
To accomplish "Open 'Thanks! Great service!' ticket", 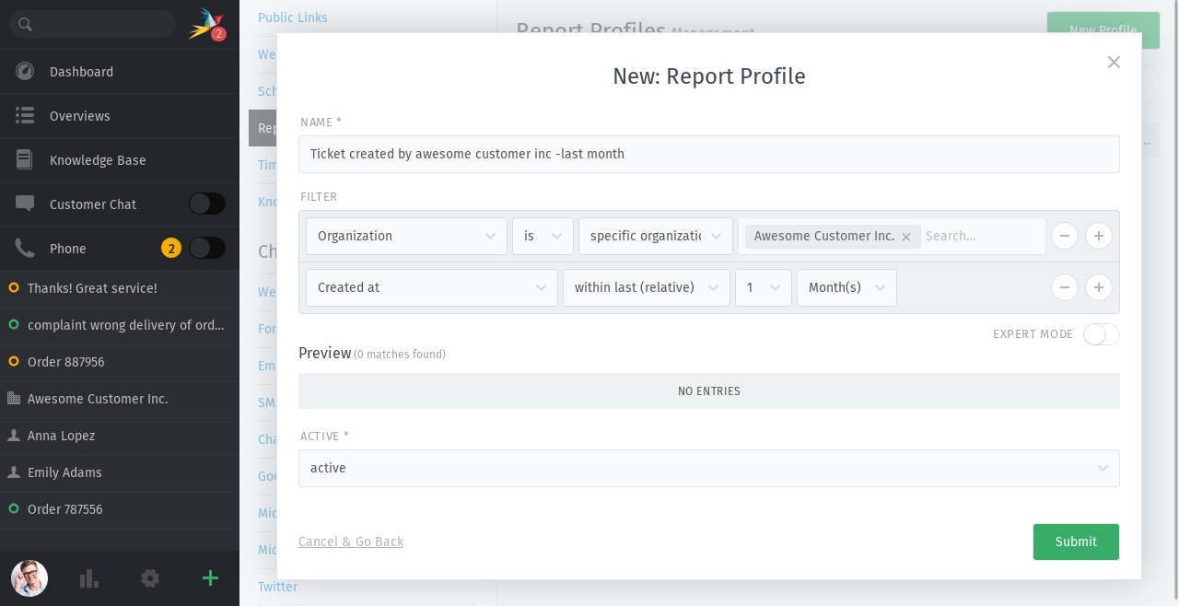I will (x=120, y=288).
